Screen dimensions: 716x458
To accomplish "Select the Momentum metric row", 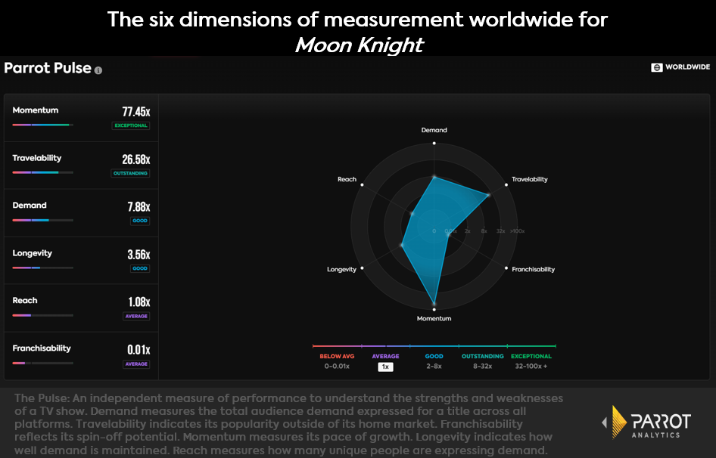I will pos(81,118).
